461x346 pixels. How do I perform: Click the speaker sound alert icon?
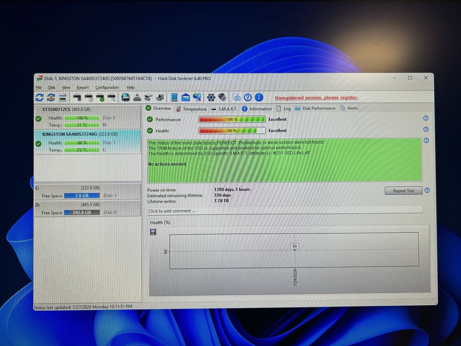222,97
